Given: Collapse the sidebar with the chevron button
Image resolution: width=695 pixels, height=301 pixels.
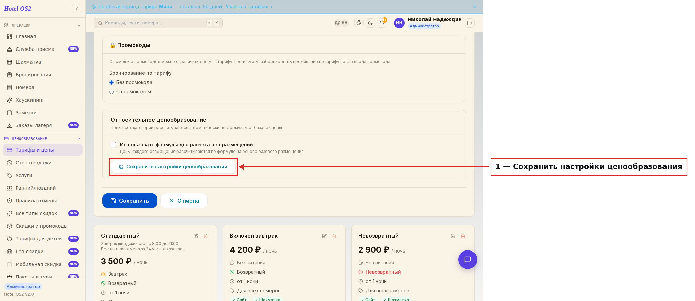Looking at the screenshot, I should click(77, 9).
